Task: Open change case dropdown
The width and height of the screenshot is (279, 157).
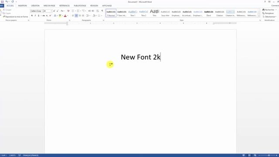Action: pyautogui.click(x=62, y=11)
